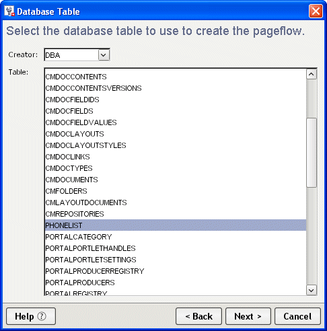Select the CMDOCUMENTS table entry
This screenshot has width=327, height=331.
pyautogui.click(x=176, y=180)
